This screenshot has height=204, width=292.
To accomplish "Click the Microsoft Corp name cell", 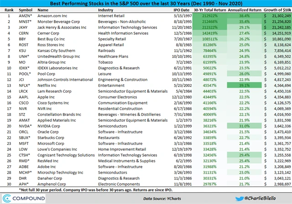I will [51, 144].
